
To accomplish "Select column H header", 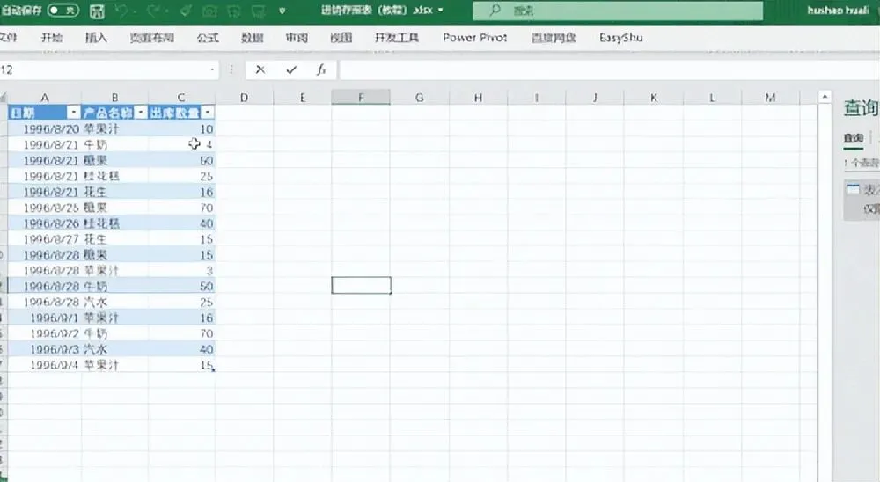I will pyautogui.click(x=478, y=98).
